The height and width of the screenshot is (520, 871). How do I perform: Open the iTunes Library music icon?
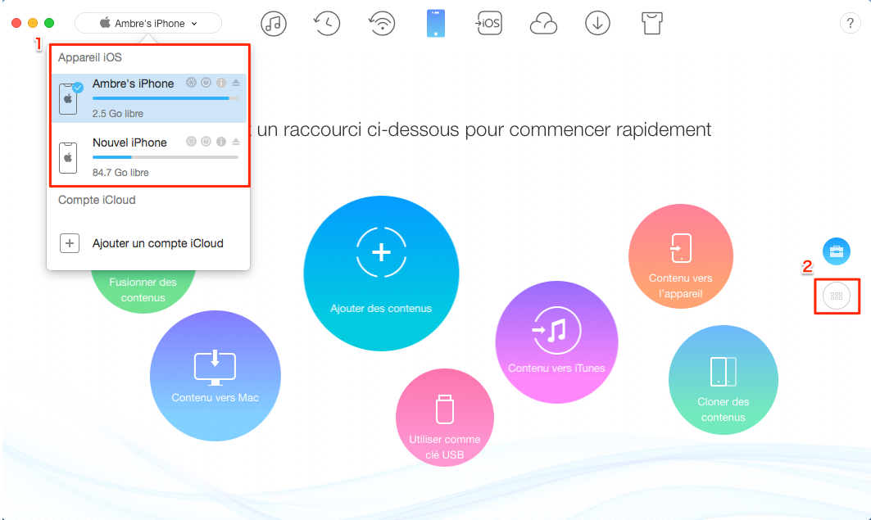[x=274, y=23]
